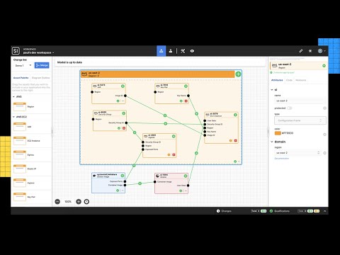Open the region us-east-2 dropdown

point(297,153)
